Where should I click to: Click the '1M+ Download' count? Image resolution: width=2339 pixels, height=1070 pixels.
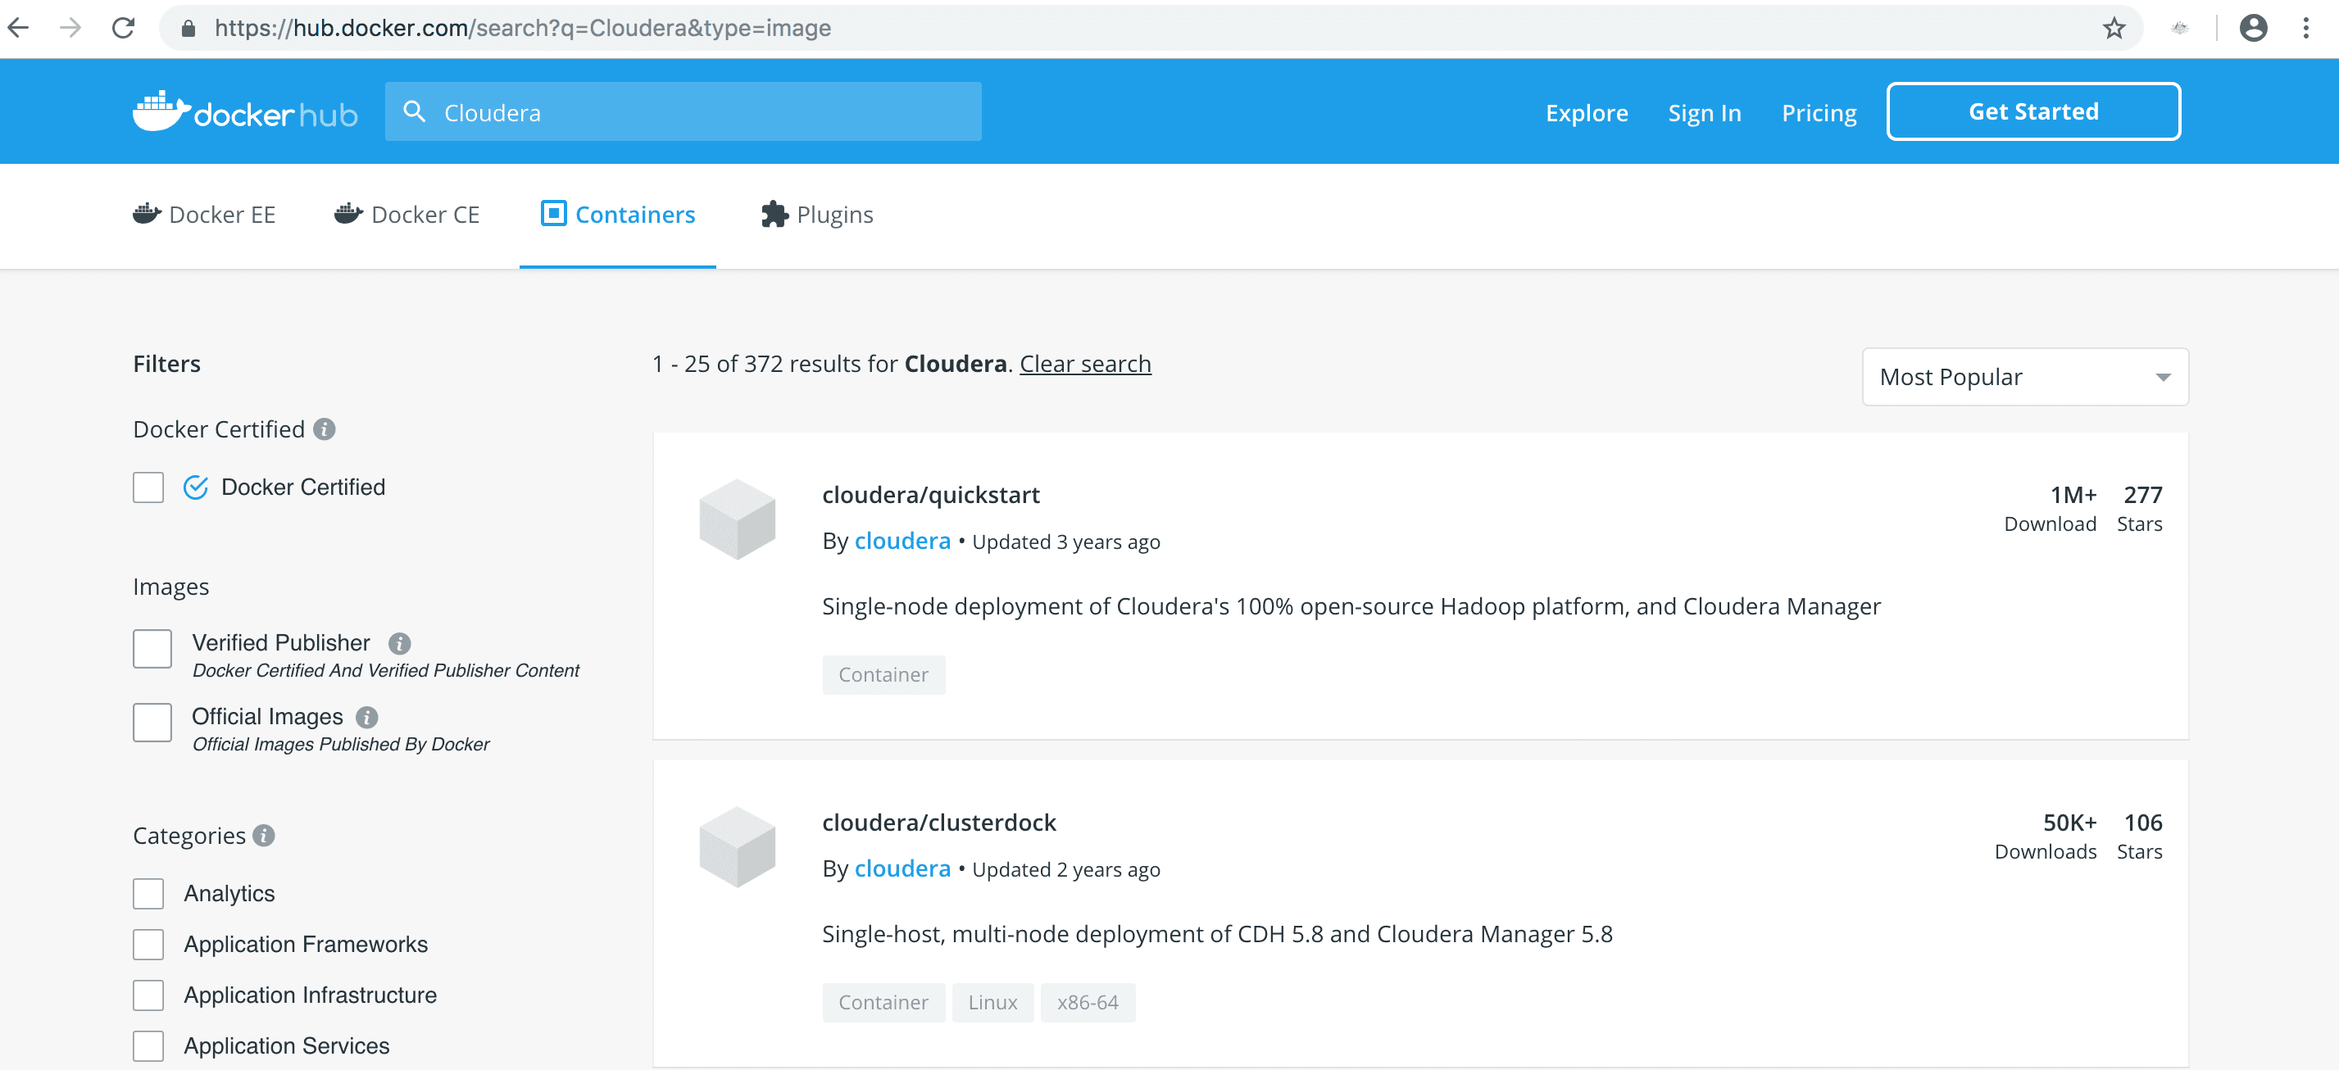pyautogui.click(x=2051, y=508)
